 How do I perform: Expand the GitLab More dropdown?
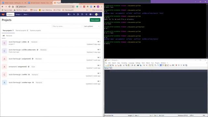(x=26, y=14)
